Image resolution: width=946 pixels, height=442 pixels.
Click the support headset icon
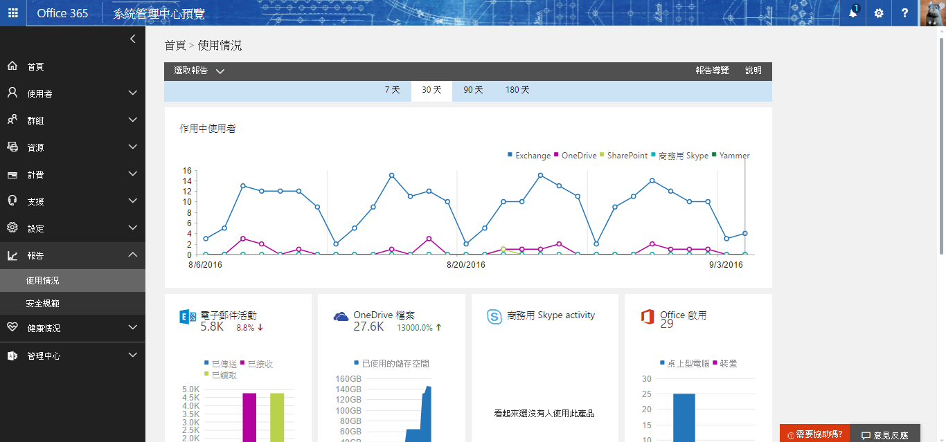12,201
